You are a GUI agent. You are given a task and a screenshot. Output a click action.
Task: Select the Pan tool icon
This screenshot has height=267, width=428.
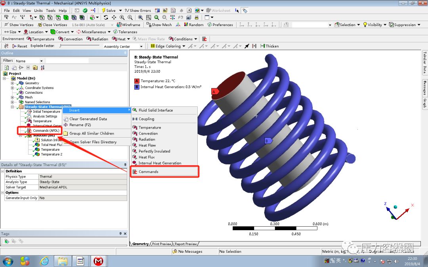click(114, 17)
